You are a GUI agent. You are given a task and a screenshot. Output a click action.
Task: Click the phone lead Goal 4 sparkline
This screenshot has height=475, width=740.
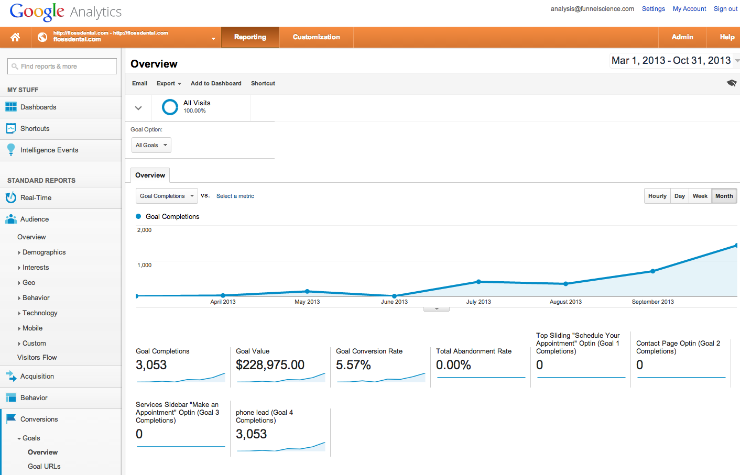point(281,447)
